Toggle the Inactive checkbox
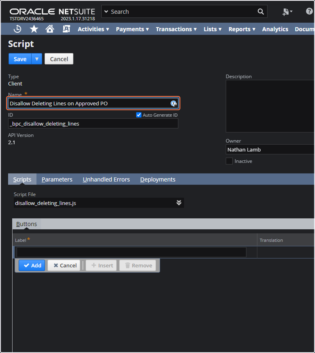This screenshot has width=315, height=353. tap(229, 161)
